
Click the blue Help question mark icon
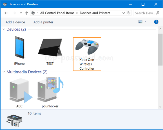pyautogui.click(x=156, y=22)
